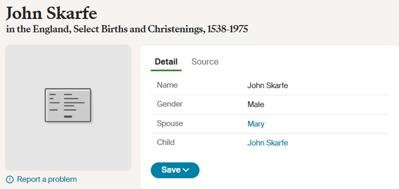Click the Save button label
Screen dimensions: 399x189
(171, 170)
